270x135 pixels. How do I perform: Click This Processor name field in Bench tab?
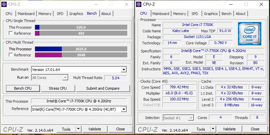(79, 101)
